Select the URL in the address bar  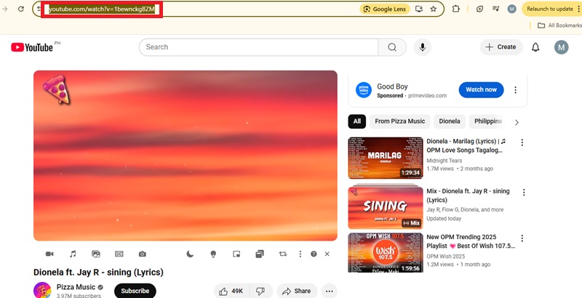pyautogui.click(x=102, y=9)
